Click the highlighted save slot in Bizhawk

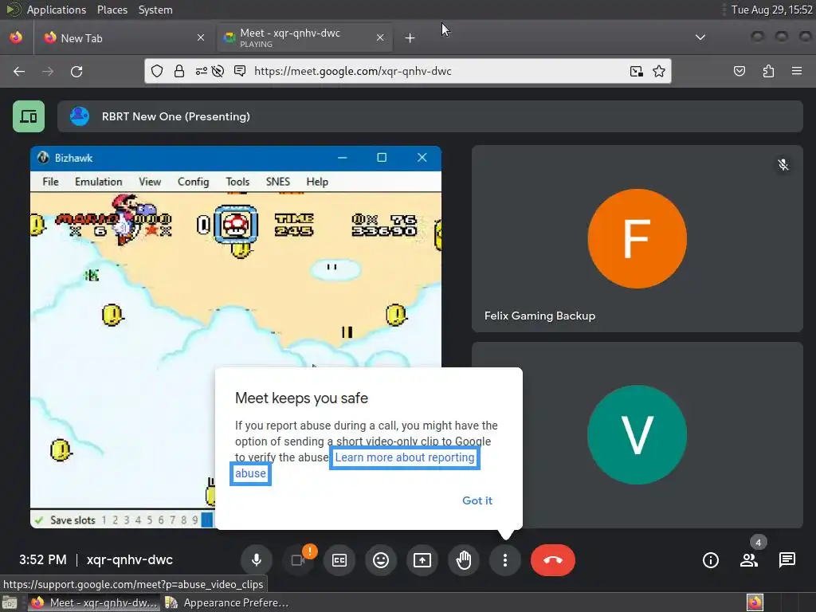(206, 520)
